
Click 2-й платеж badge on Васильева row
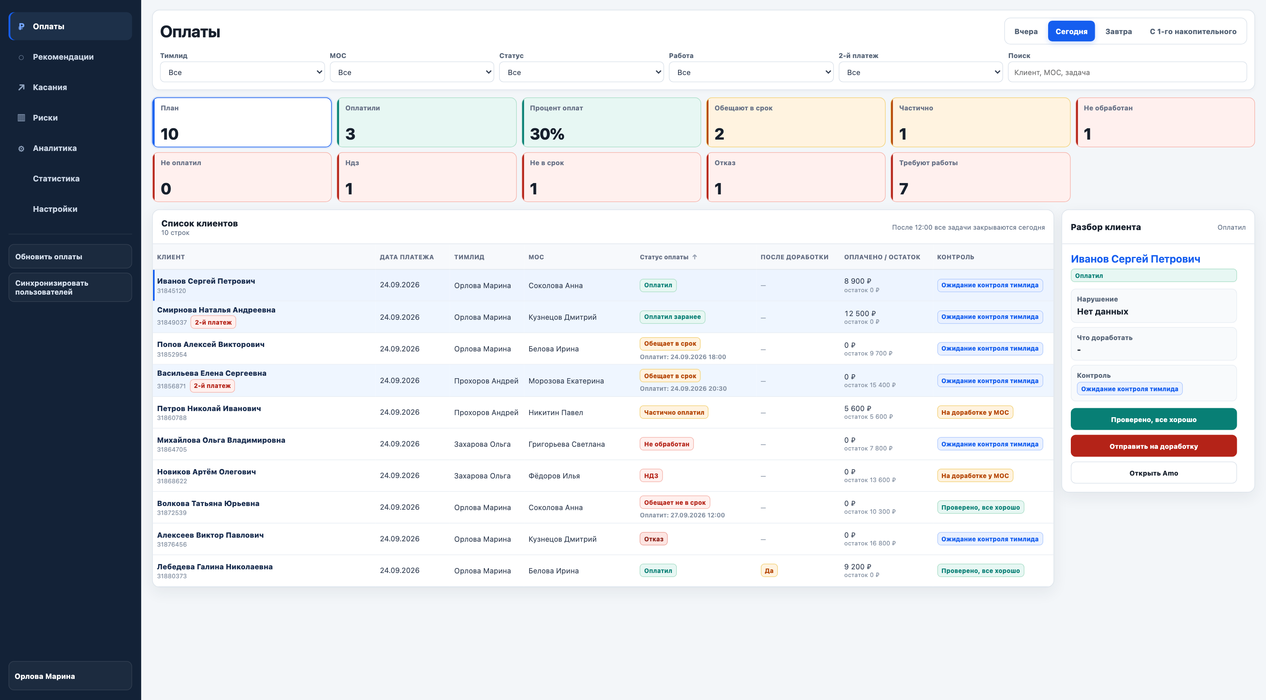212,386
